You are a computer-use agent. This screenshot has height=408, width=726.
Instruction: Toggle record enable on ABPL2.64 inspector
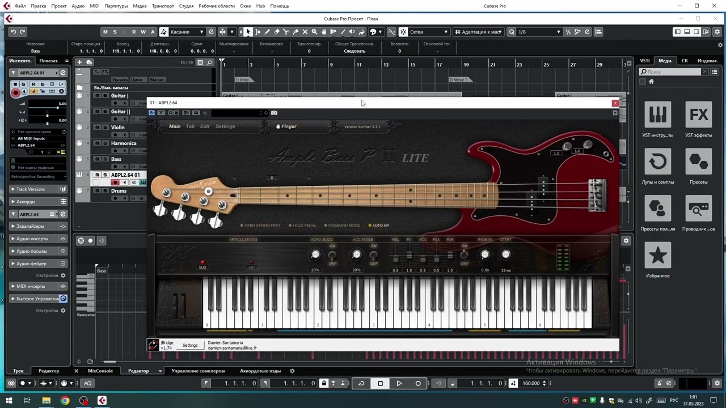15,92
